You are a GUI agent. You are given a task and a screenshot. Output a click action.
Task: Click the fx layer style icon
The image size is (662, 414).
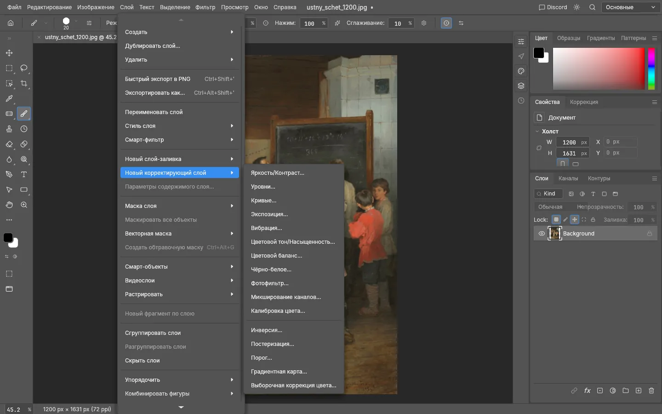[x=587, y=391]
